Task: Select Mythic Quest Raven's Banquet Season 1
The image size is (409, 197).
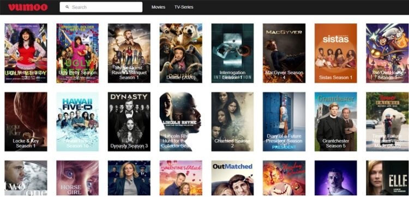Action: tap(129, 53)
